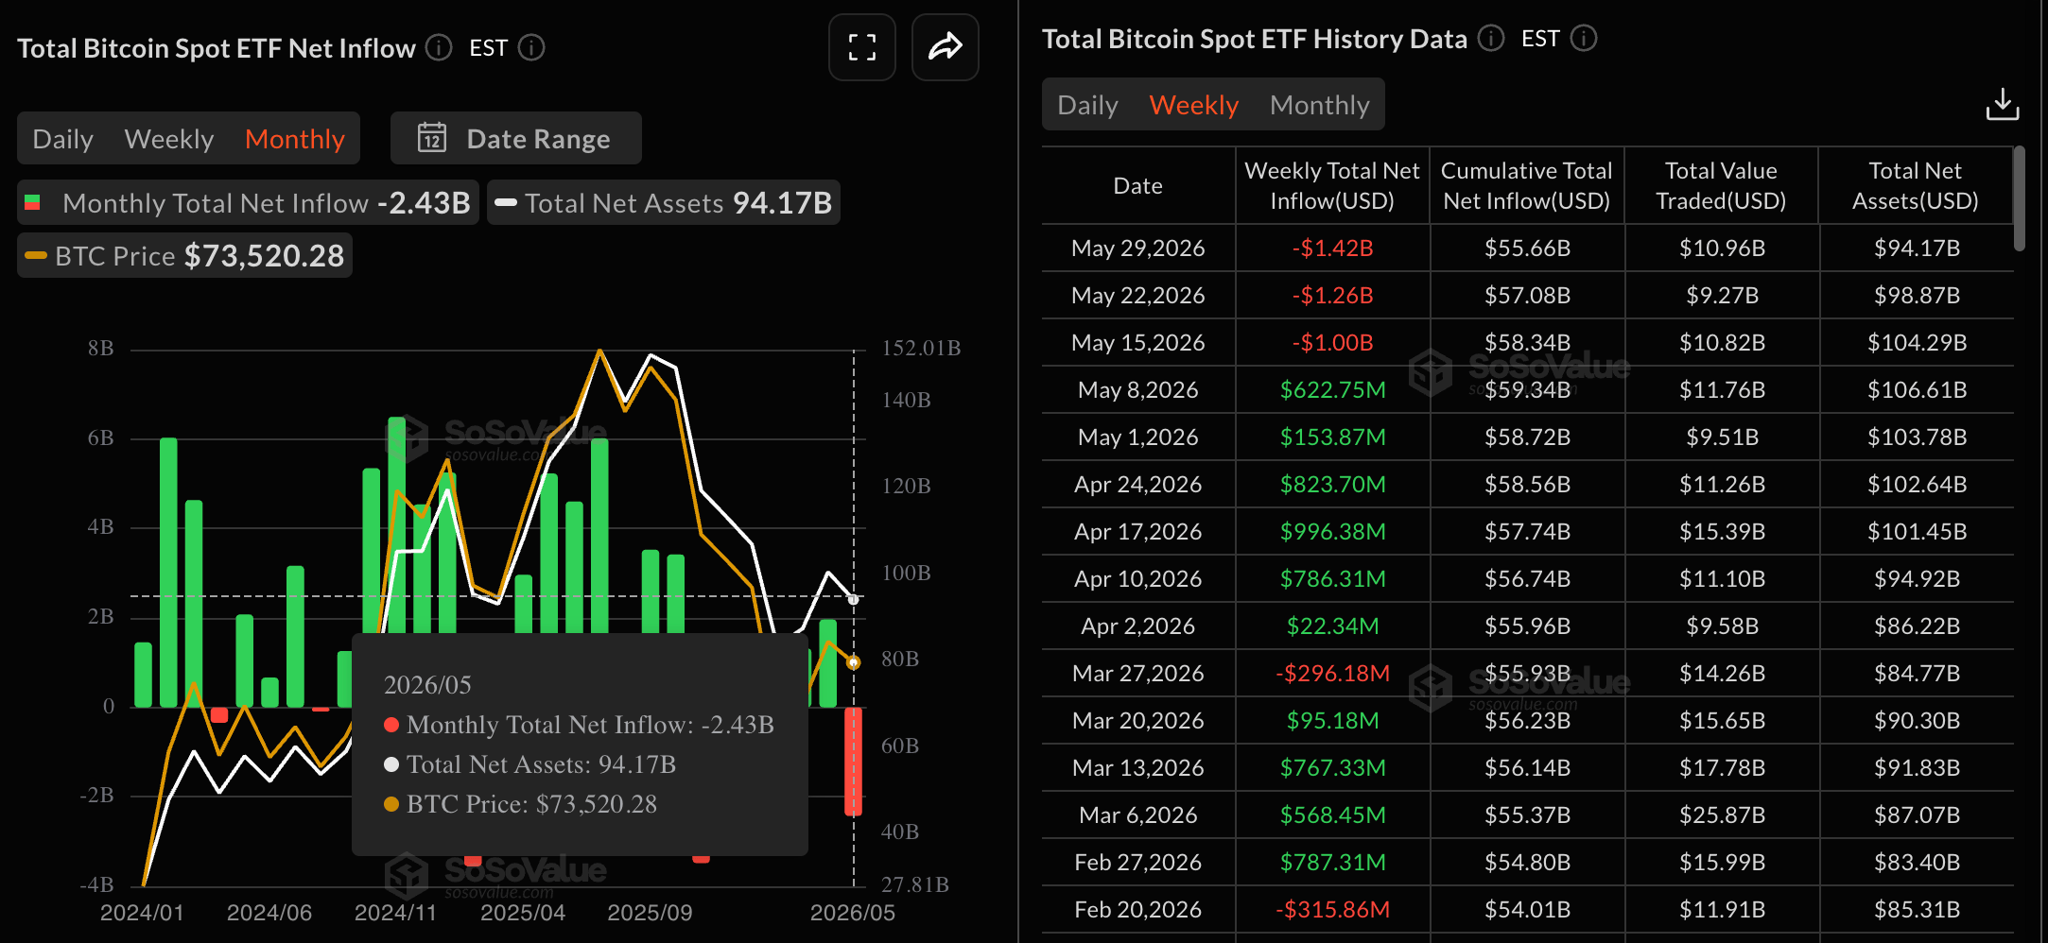Click the -$315.86M outflow value
Viewport: 2048px width, 943px height.
(1332, 909)
